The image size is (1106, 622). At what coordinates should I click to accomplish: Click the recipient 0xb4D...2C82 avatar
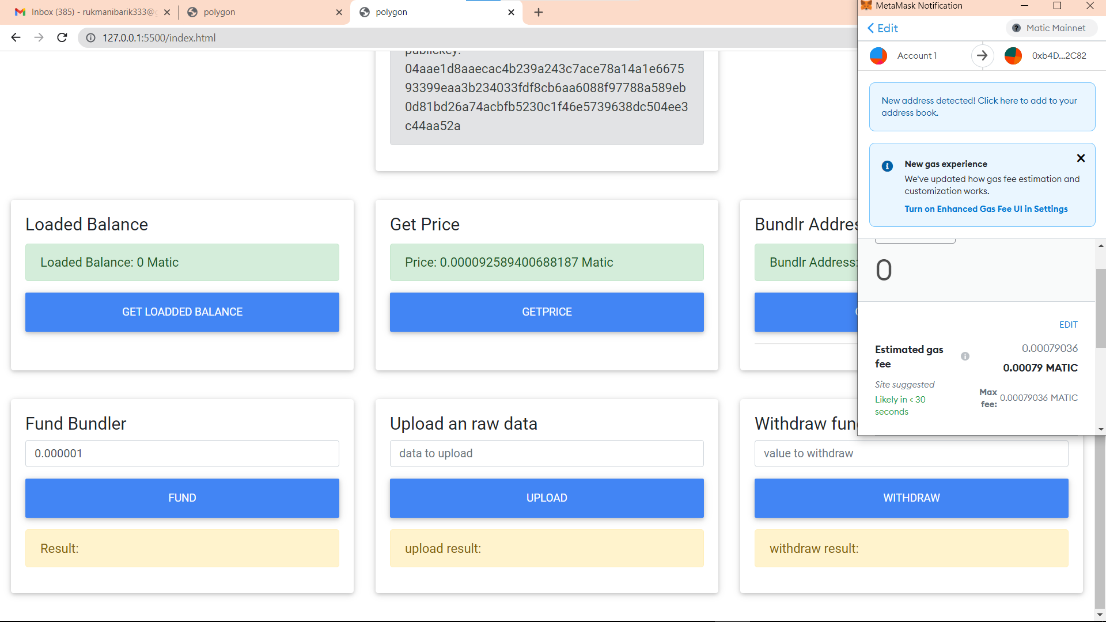click(x=1013, y=56)
